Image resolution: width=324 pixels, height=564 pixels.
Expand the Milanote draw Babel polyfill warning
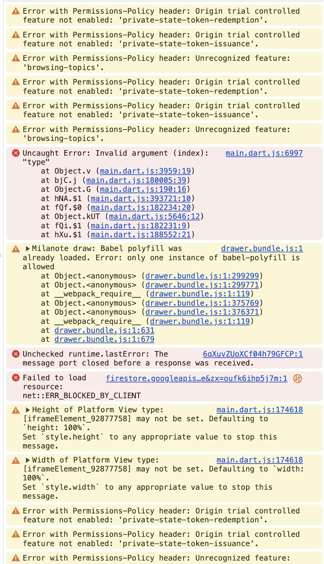coord(28,249)
